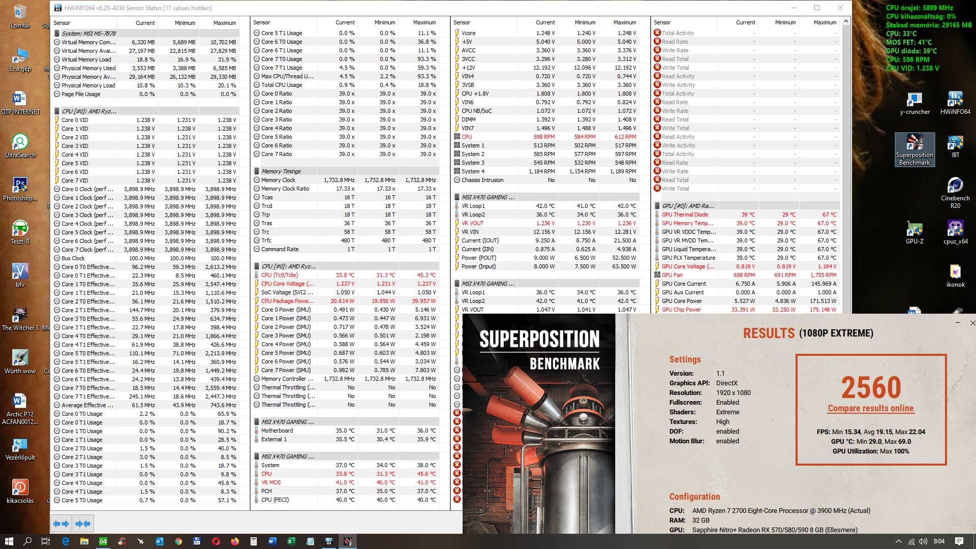Select 'GPU Chip Power' sensor row
976x549 pixels.
pos(746,310)
